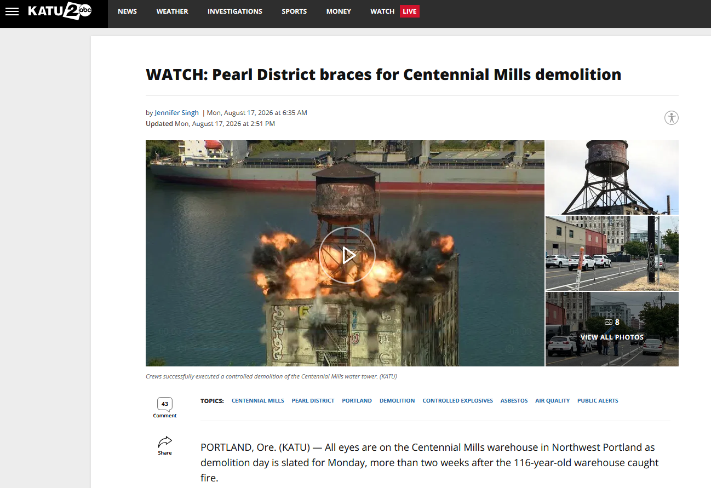Click the published date Mon, August 17, 2026 at 6:35 AM
The width and height of the screenshot is (711, 488).
click(257, 113)
